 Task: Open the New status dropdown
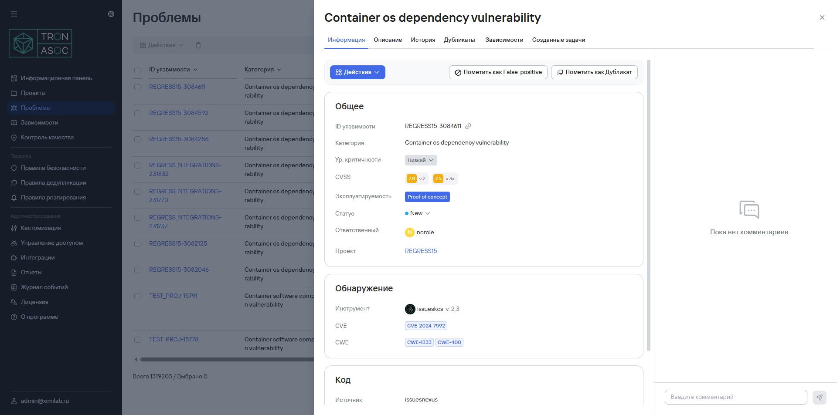418,213
